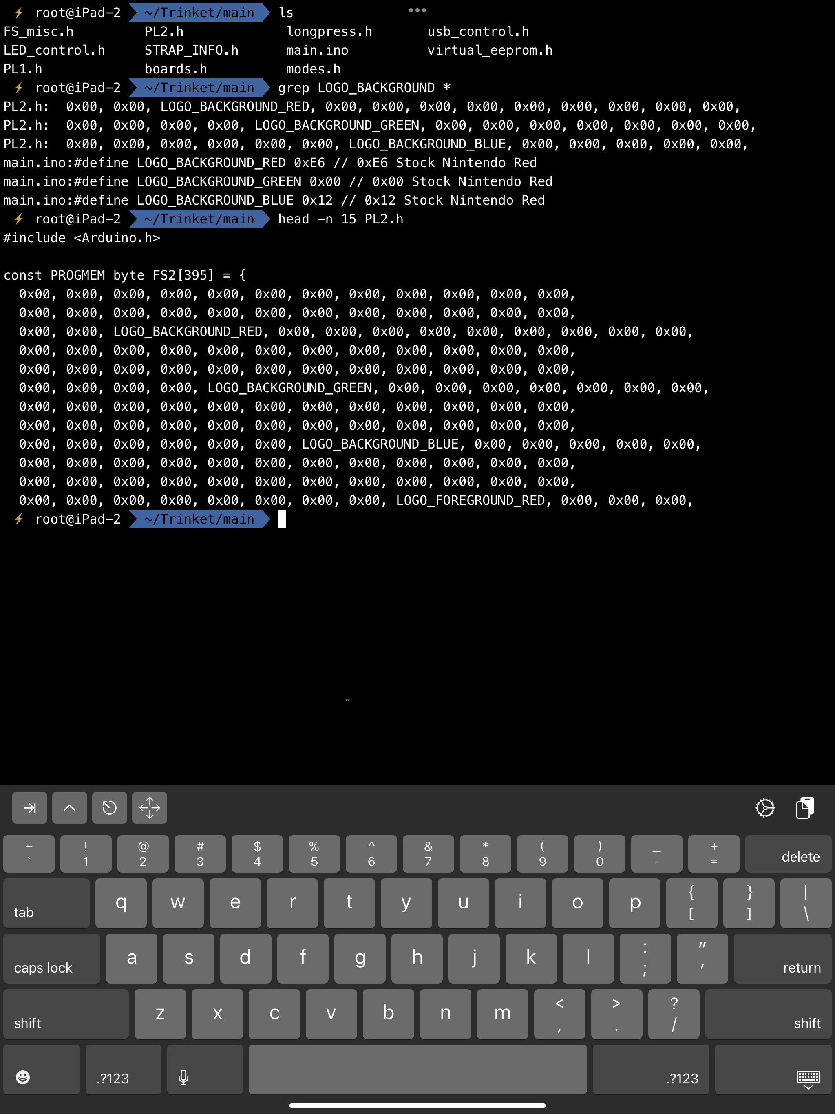The width and height of the screenshot is (835, 1114).
Task: Tap the plus equals key
Action: coord(714,854)
